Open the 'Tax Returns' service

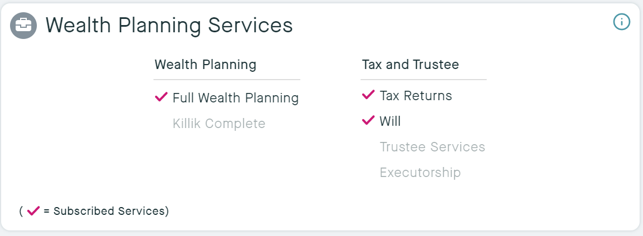(x=416, y=96)
